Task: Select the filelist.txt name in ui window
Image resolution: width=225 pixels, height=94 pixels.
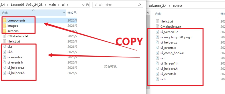Action: (14, 41)
